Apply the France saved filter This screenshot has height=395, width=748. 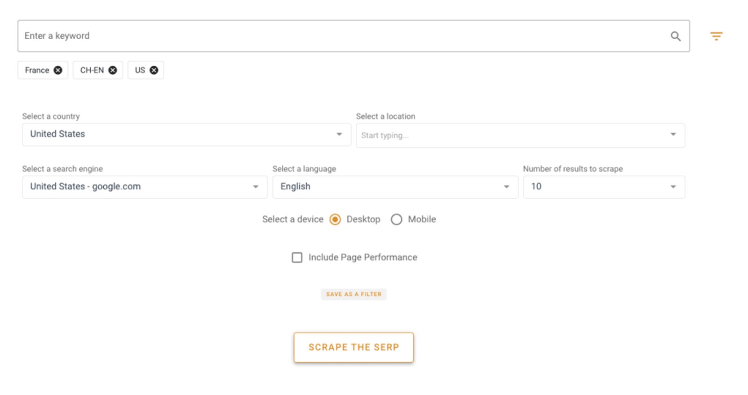(37, 70)
